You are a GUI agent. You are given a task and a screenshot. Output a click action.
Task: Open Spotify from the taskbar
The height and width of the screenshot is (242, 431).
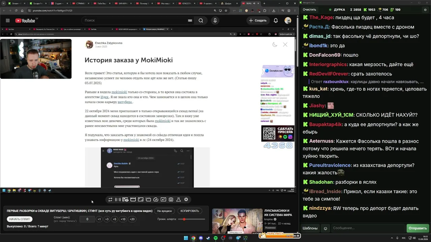(x=216, y=238)
